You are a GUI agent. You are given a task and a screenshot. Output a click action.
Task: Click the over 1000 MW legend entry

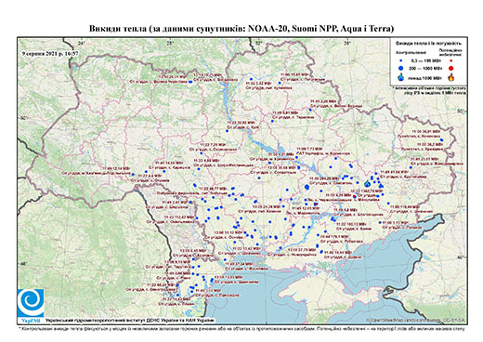pos(425,77)
